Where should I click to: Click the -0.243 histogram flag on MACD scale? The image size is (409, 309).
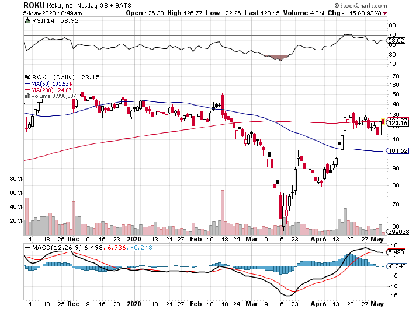click(396, 266)
